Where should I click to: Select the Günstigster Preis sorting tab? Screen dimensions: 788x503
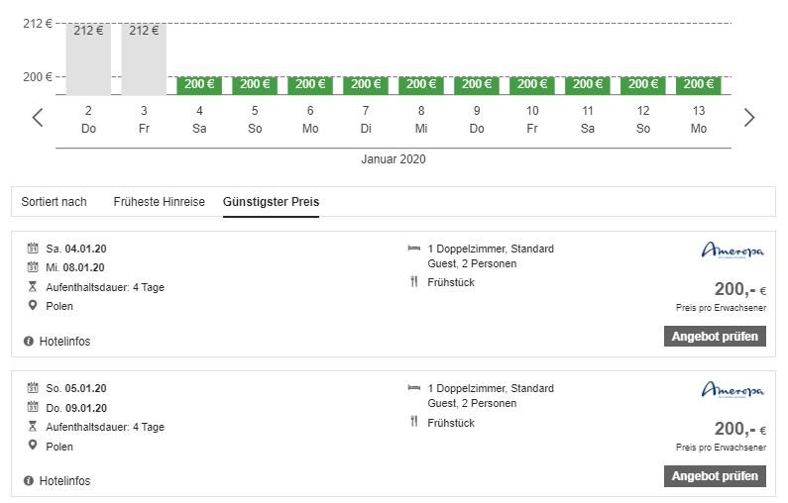click(271, 202)
